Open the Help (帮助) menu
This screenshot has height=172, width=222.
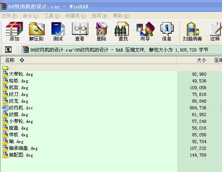121,16
